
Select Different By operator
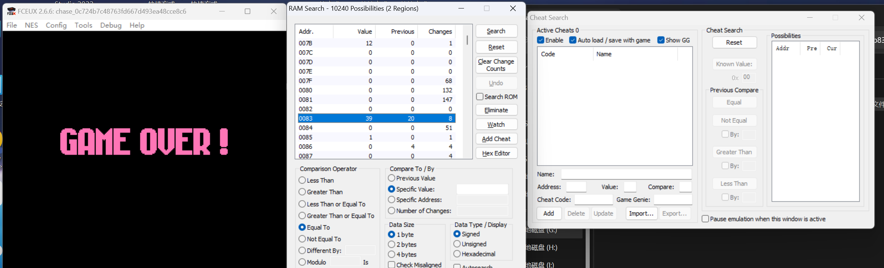click(x=320, y=251)
